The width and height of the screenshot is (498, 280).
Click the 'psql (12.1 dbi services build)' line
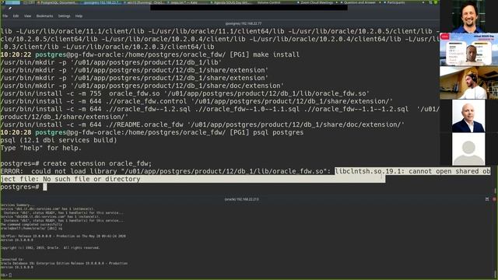point(59,140)
